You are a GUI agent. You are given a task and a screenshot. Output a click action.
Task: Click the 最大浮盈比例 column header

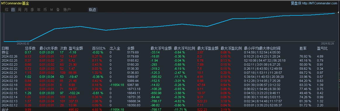tap(231, 49)
